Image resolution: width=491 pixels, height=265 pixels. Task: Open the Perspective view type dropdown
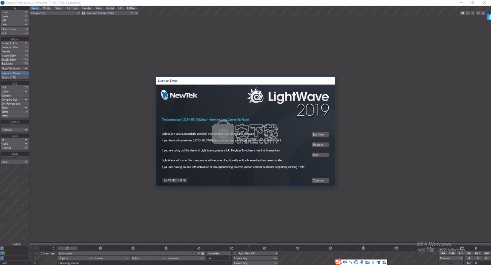[55, 13]
